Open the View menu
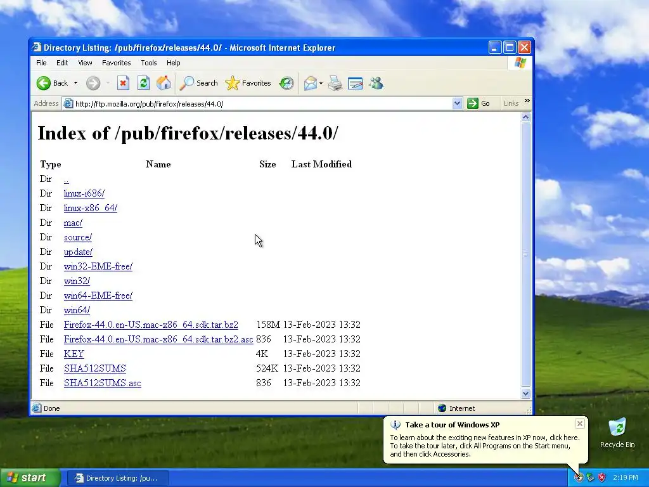The height and width of the screenshot is (487, 649). click(85, 63)
